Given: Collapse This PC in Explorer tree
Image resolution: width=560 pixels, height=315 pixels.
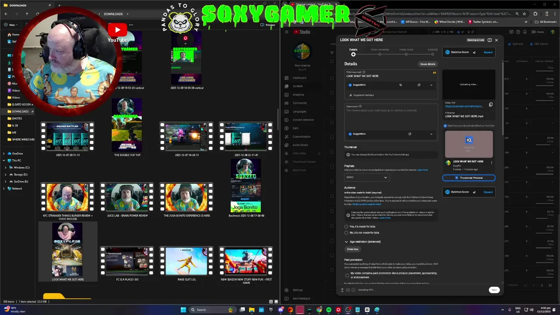Looking at the screenshot, I should click(4, 161).
